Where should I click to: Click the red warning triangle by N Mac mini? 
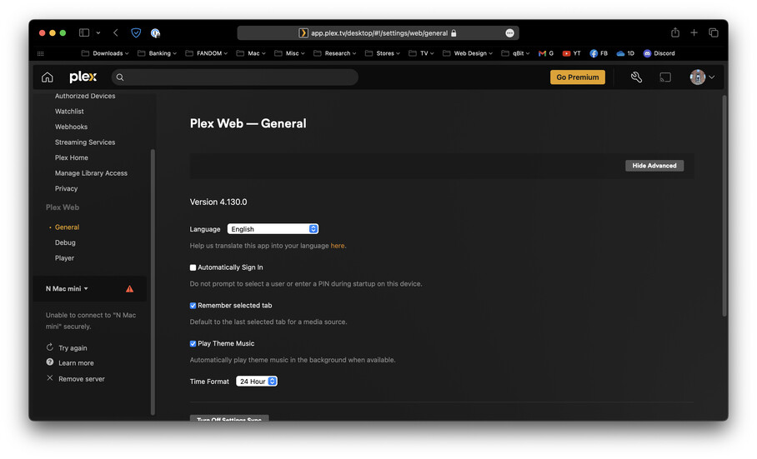129,289
